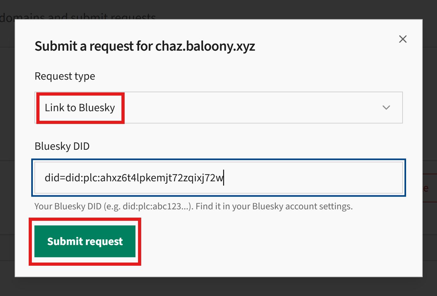Click the Submit a request dialog title
The width and height of the screenshot is (437, 296).
pyautogui.click(x=145, y=46)
